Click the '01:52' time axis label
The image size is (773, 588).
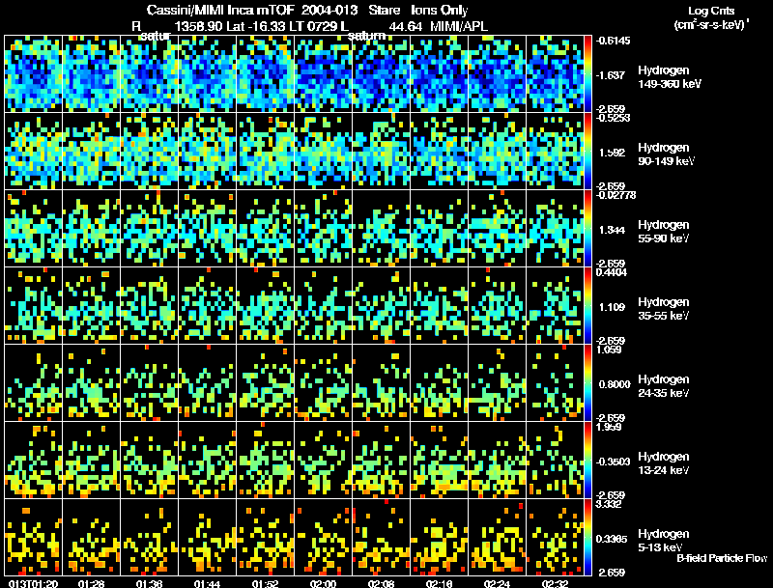[265, 584]
